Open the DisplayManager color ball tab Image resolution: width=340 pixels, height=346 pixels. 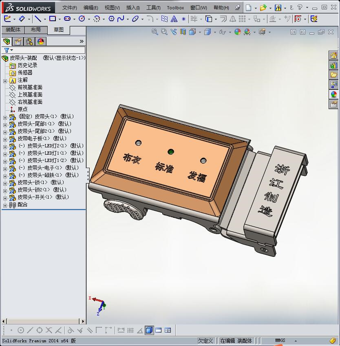click(41, 42)
